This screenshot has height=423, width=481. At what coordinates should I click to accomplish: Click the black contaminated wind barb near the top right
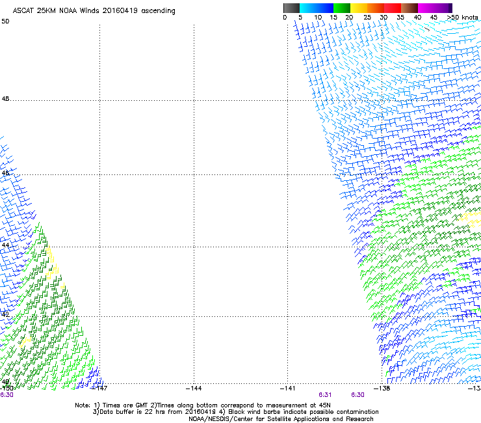tap(426, 29)
